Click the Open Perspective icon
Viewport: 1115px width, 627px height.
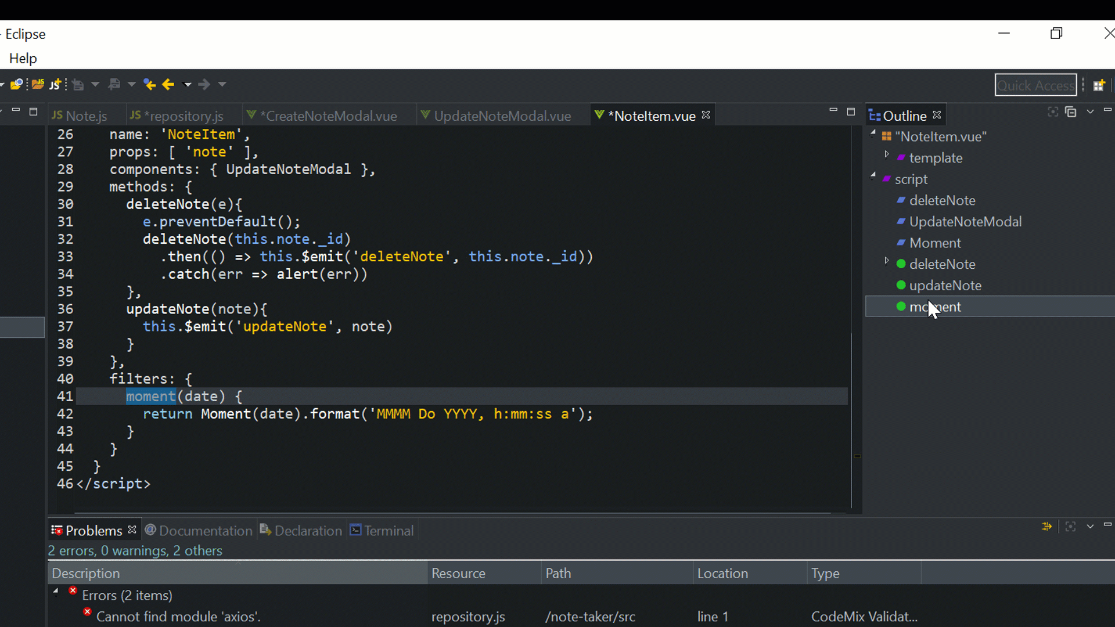pyautogui.click(x=1099, y=85)
